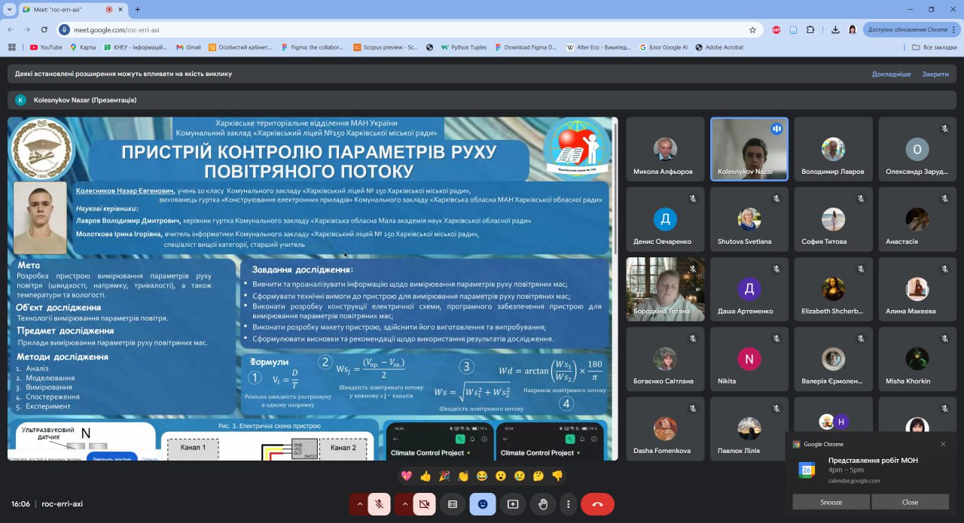Send the party popper emoji reaction
The height and width of the screenshot is (523, 964).
tap(444, 476)
